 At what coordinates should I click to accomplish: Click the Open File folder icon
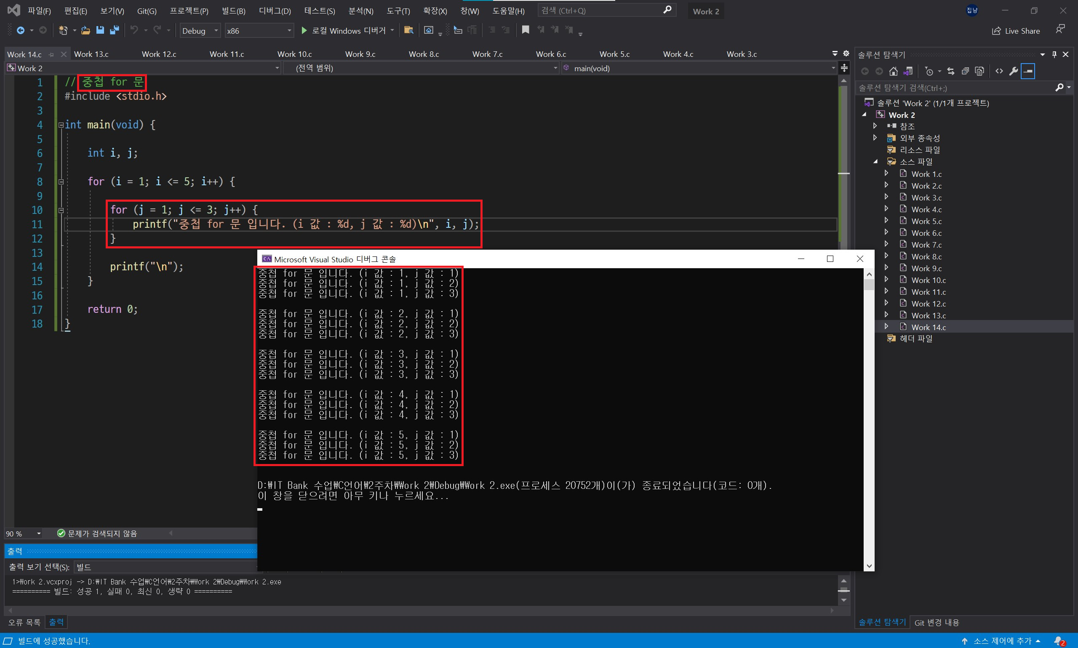point(85,30)
